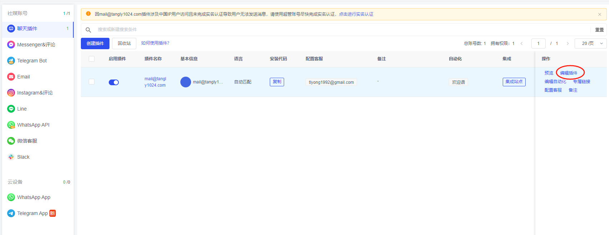Click the orange warning icon in banner
This screenshot has height=235, width=609.
click(x=88, y=14)
